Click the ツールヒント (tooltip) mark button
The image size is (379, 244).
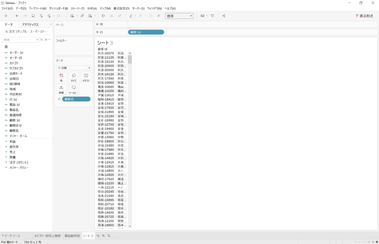pos(74,89)
